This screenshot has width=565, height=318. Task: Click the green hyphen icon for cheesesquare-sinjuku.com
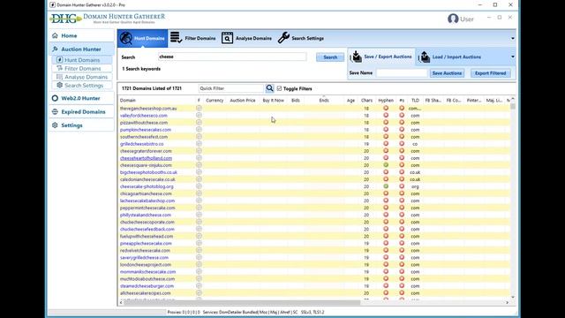point(386,165)
